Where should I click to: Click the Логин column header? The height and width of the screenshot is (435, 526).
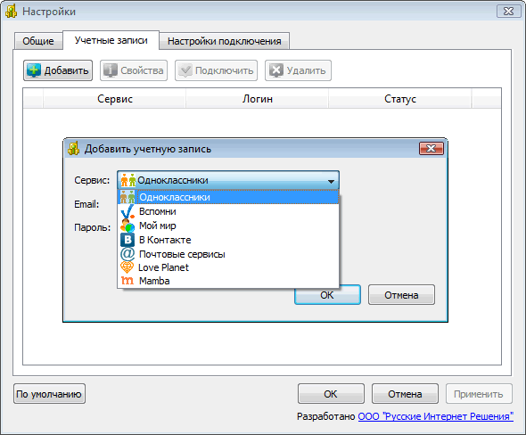pos(258,99)
